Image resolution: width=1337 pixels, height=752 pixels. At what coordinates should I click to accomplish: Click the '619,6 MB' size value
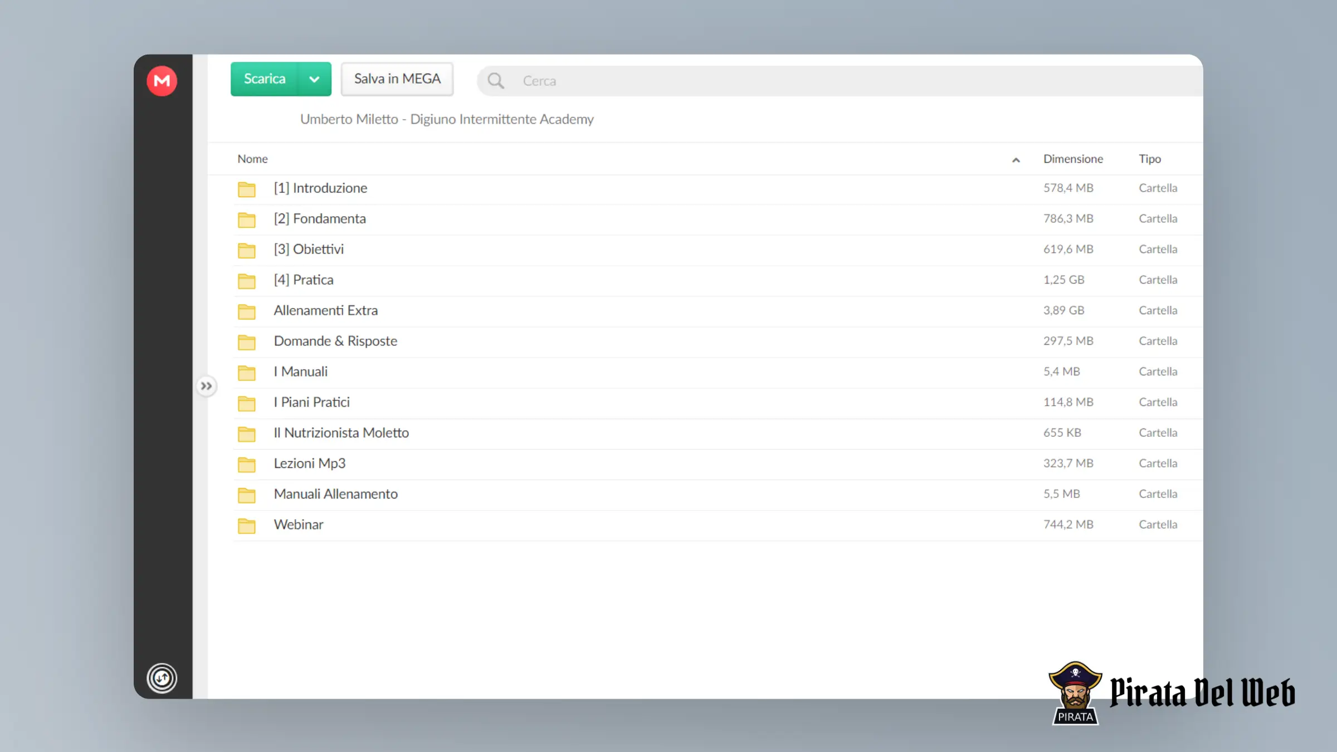1068,250
